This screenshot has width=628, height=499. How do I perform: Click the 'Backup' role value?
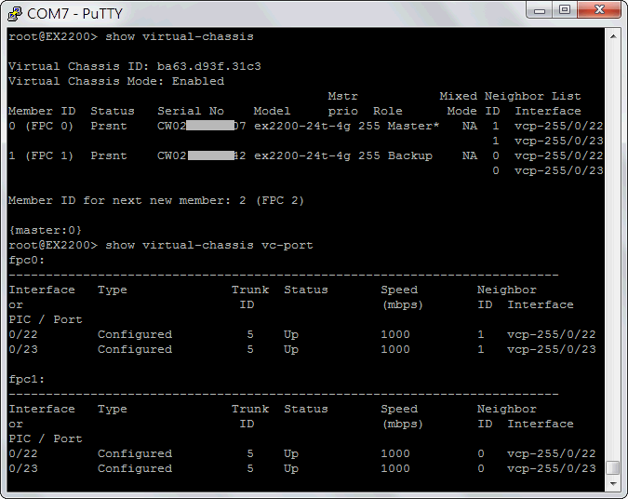tap(410, 155)
